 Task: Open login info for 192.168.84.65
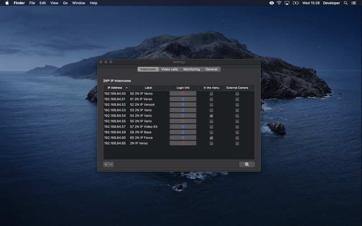183,143
